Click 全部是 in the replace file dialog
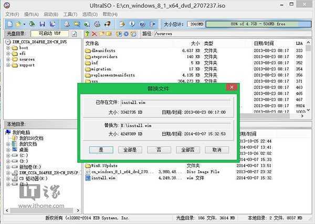This screenshot has height=224, width=315. [130, 150]
